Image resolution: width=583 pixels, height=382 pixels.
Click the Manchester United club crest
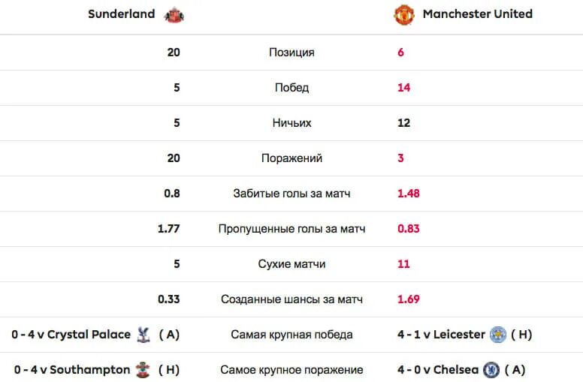404,15
